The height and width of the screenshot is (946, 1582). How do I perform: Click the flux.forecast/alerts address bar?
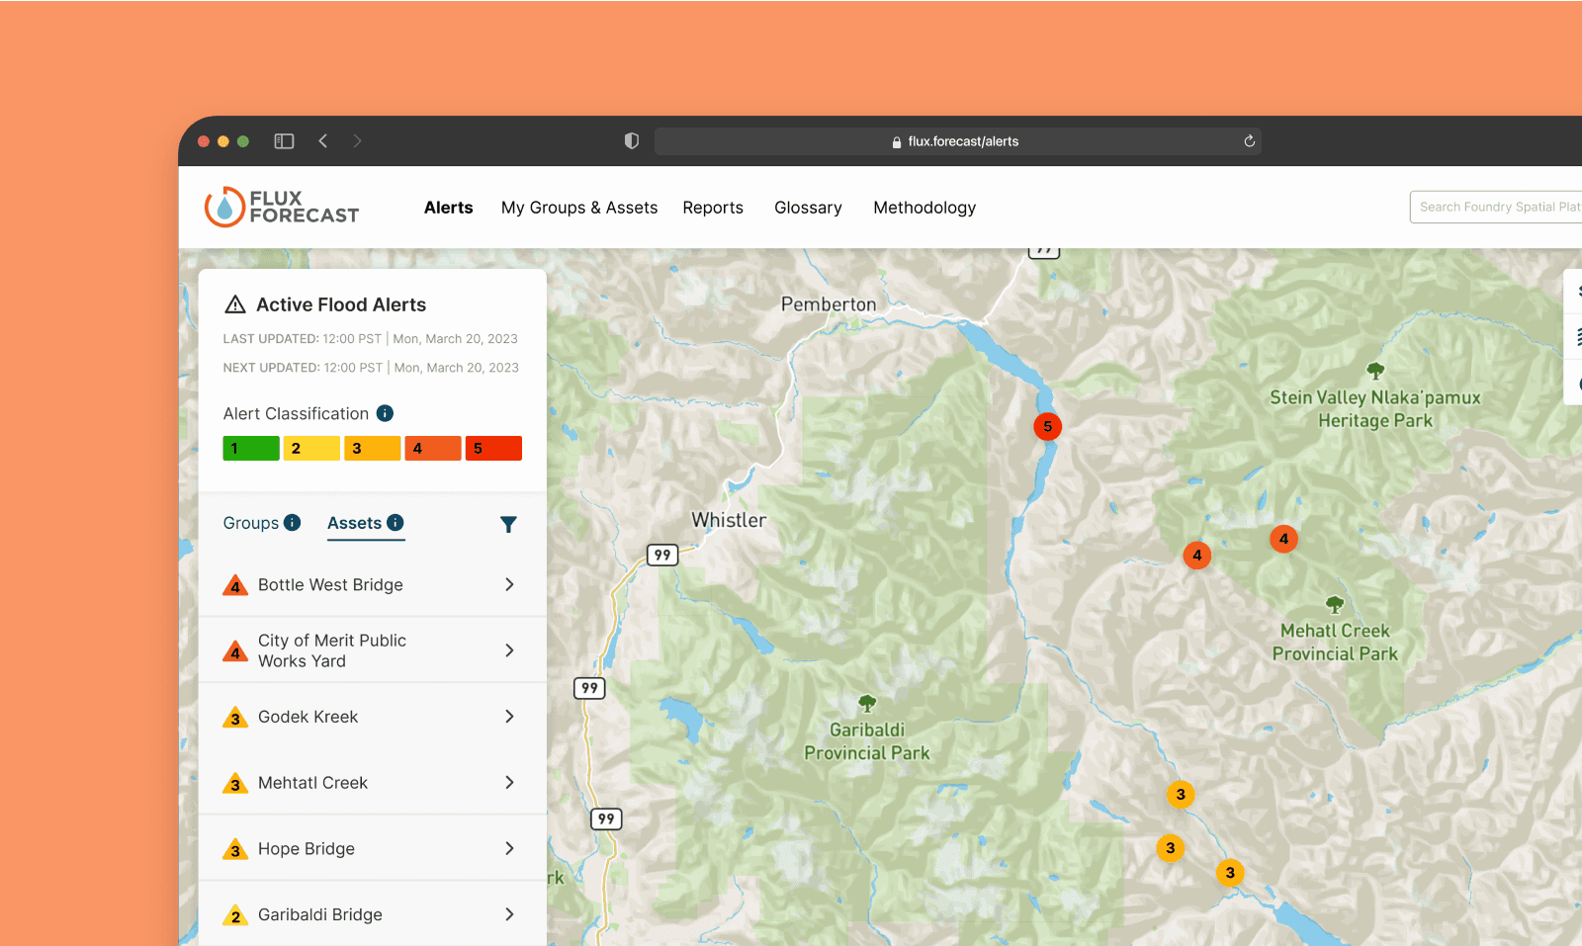[x=957, y=141]
